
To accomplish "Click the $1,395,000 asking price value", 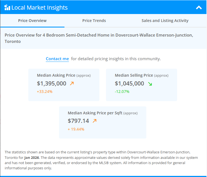I will tap(52, 84).
